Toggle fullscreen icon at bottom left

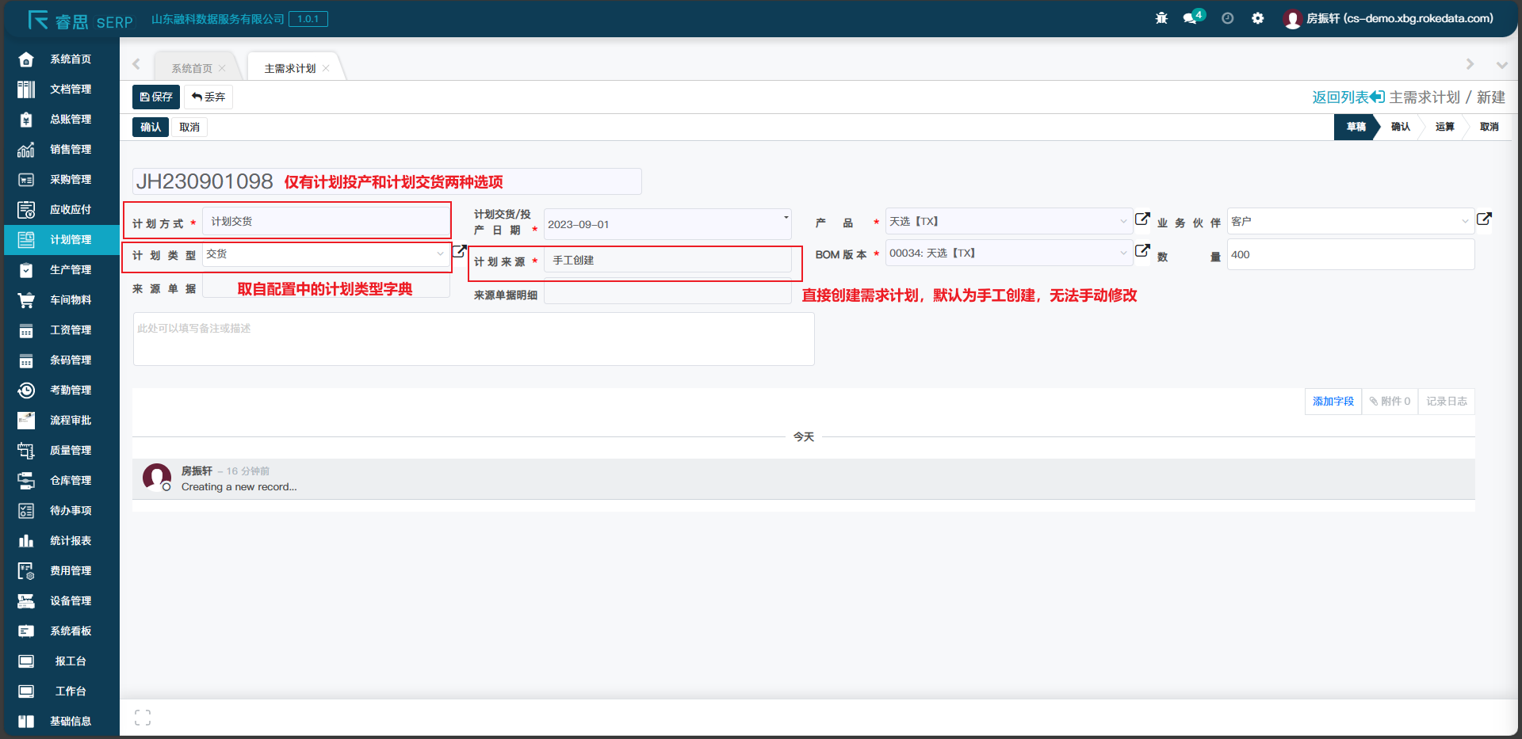[143, 718]
